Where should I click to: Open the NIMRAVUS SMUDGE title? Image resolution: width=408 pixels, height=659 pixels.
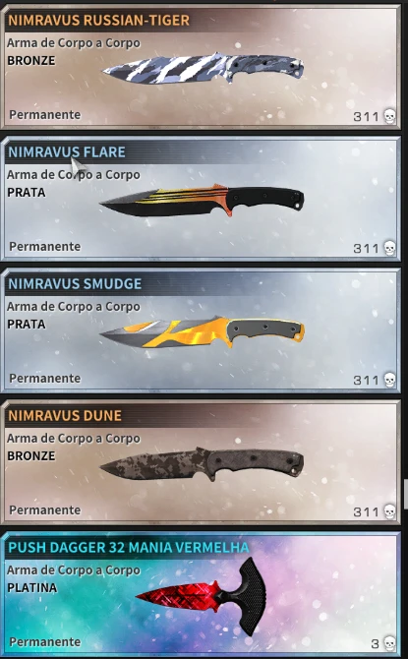[75, 283]
